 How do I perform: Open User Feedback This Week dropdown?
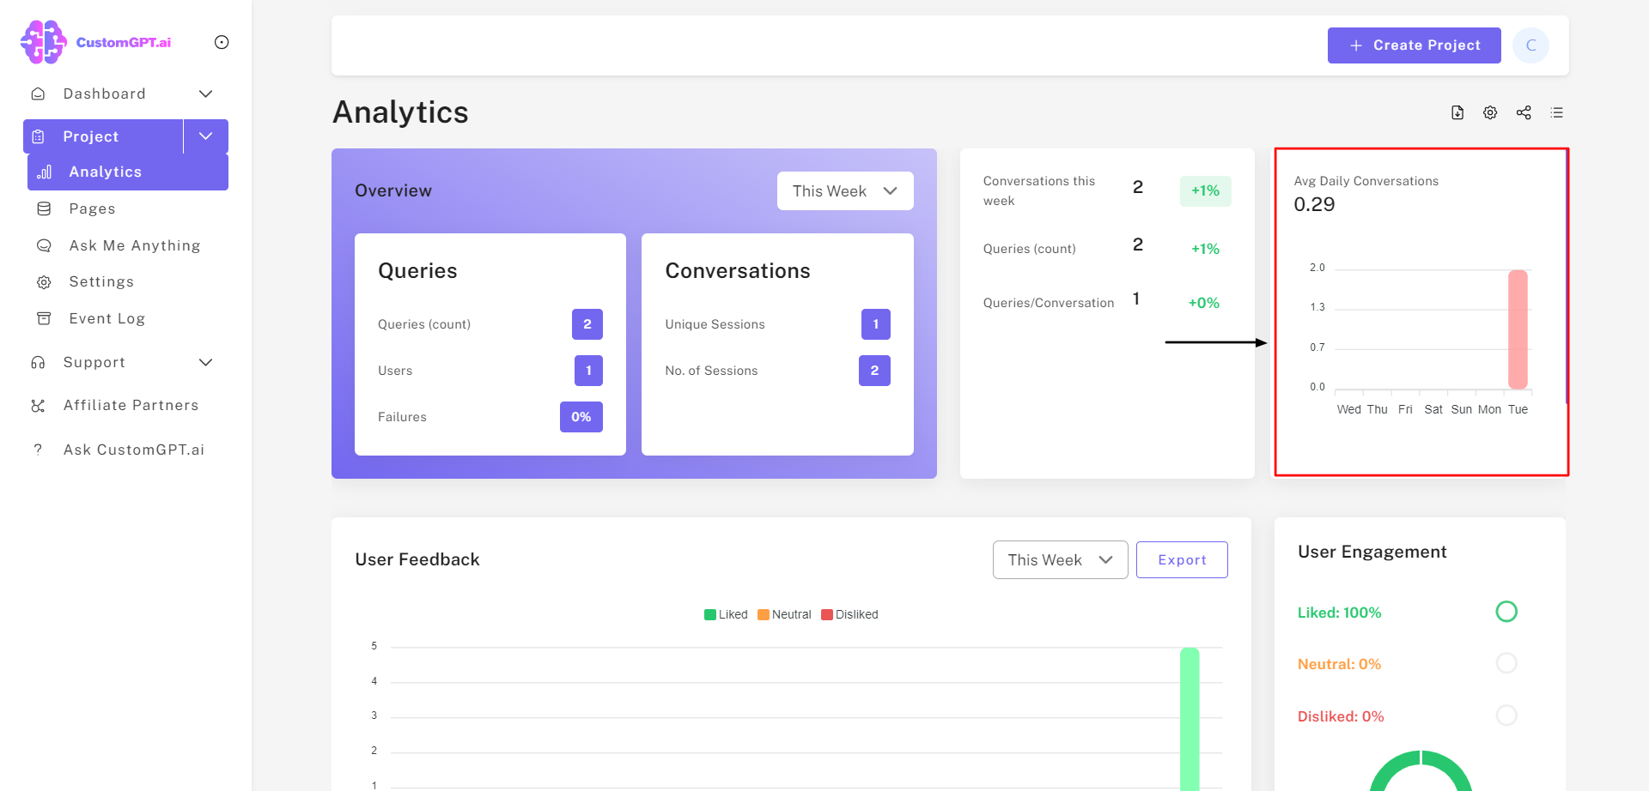pos(1060,560)
